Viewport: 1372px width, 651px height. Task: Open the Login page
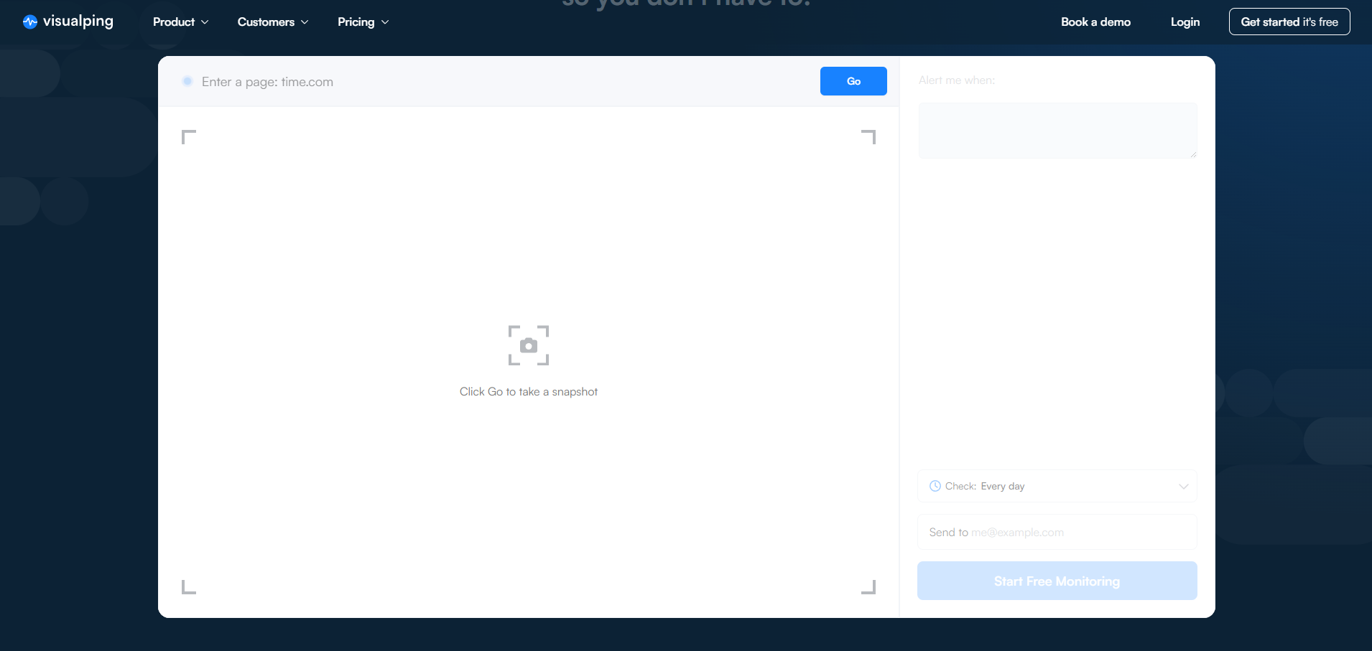pos(1185,22)
